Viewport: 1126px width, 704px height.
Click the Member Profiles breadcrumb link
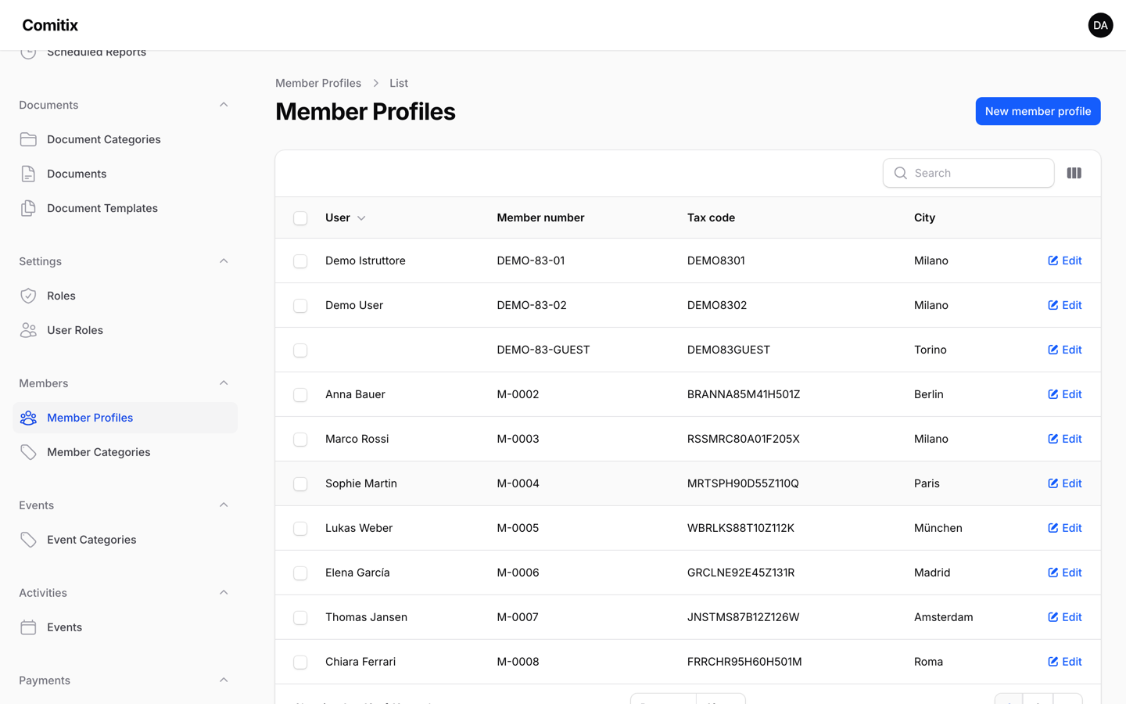(x=318, y=83)
